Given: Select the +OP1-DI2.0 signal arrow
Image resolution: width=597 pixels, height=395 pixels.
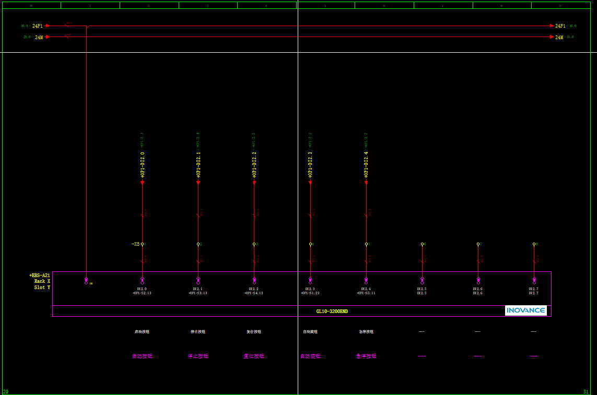Looking at the screenshot, I should click(142, 182).
